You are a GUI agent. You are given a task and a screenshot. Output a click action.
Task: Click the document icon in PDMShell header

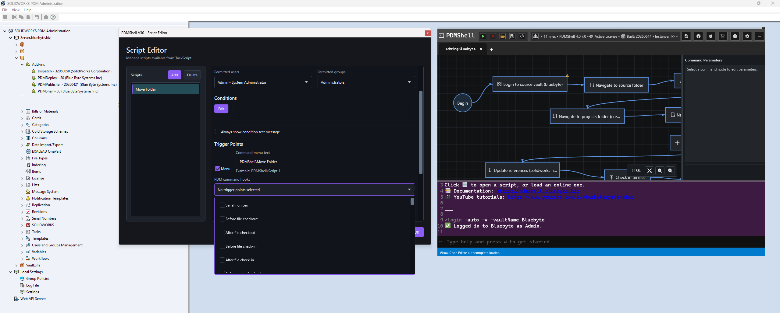(x=686, y=36)
